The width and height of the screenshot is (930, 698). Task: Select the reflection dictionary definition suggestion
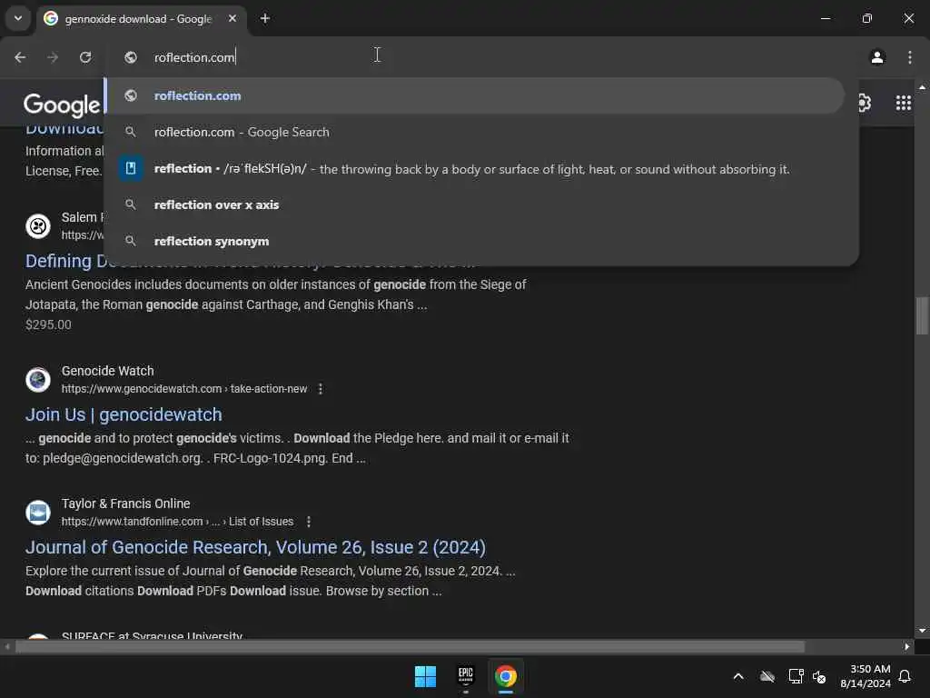pos(474,169)
